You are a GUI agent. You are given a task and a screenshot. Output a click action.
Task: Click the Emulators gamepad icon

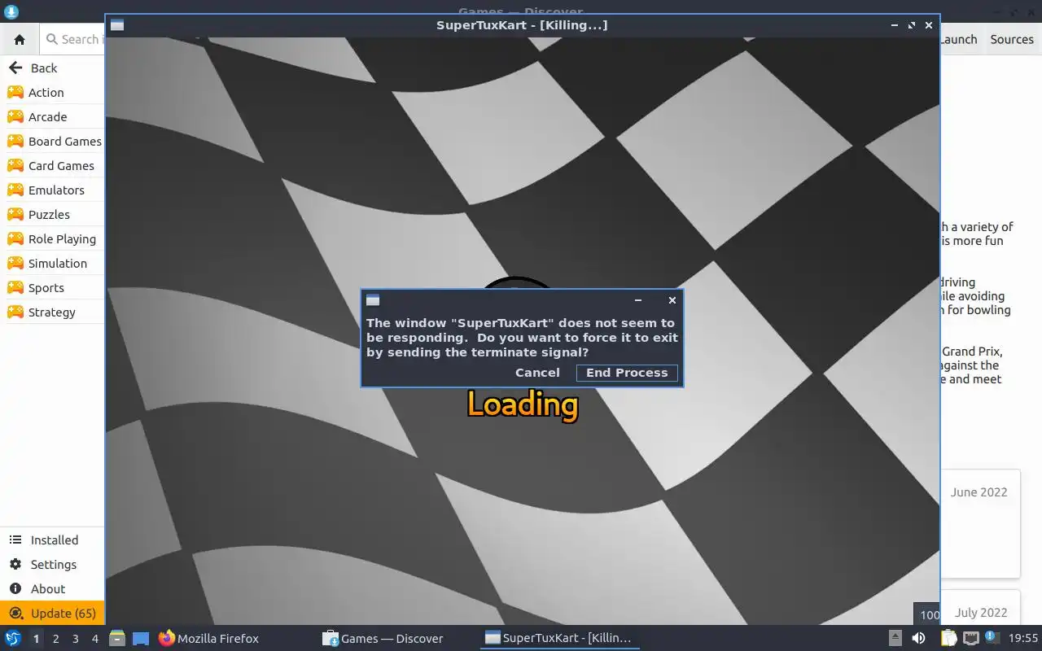coord(15,190)
